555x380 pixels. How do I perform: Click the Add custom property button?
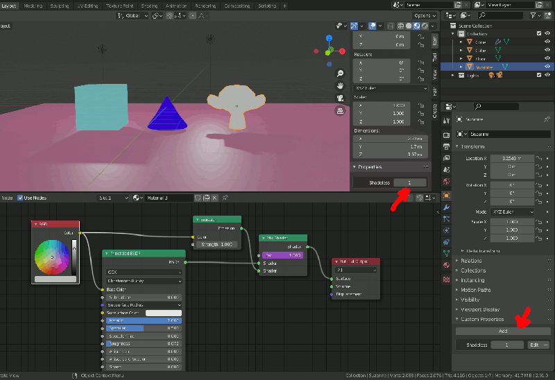pos(503,331)
